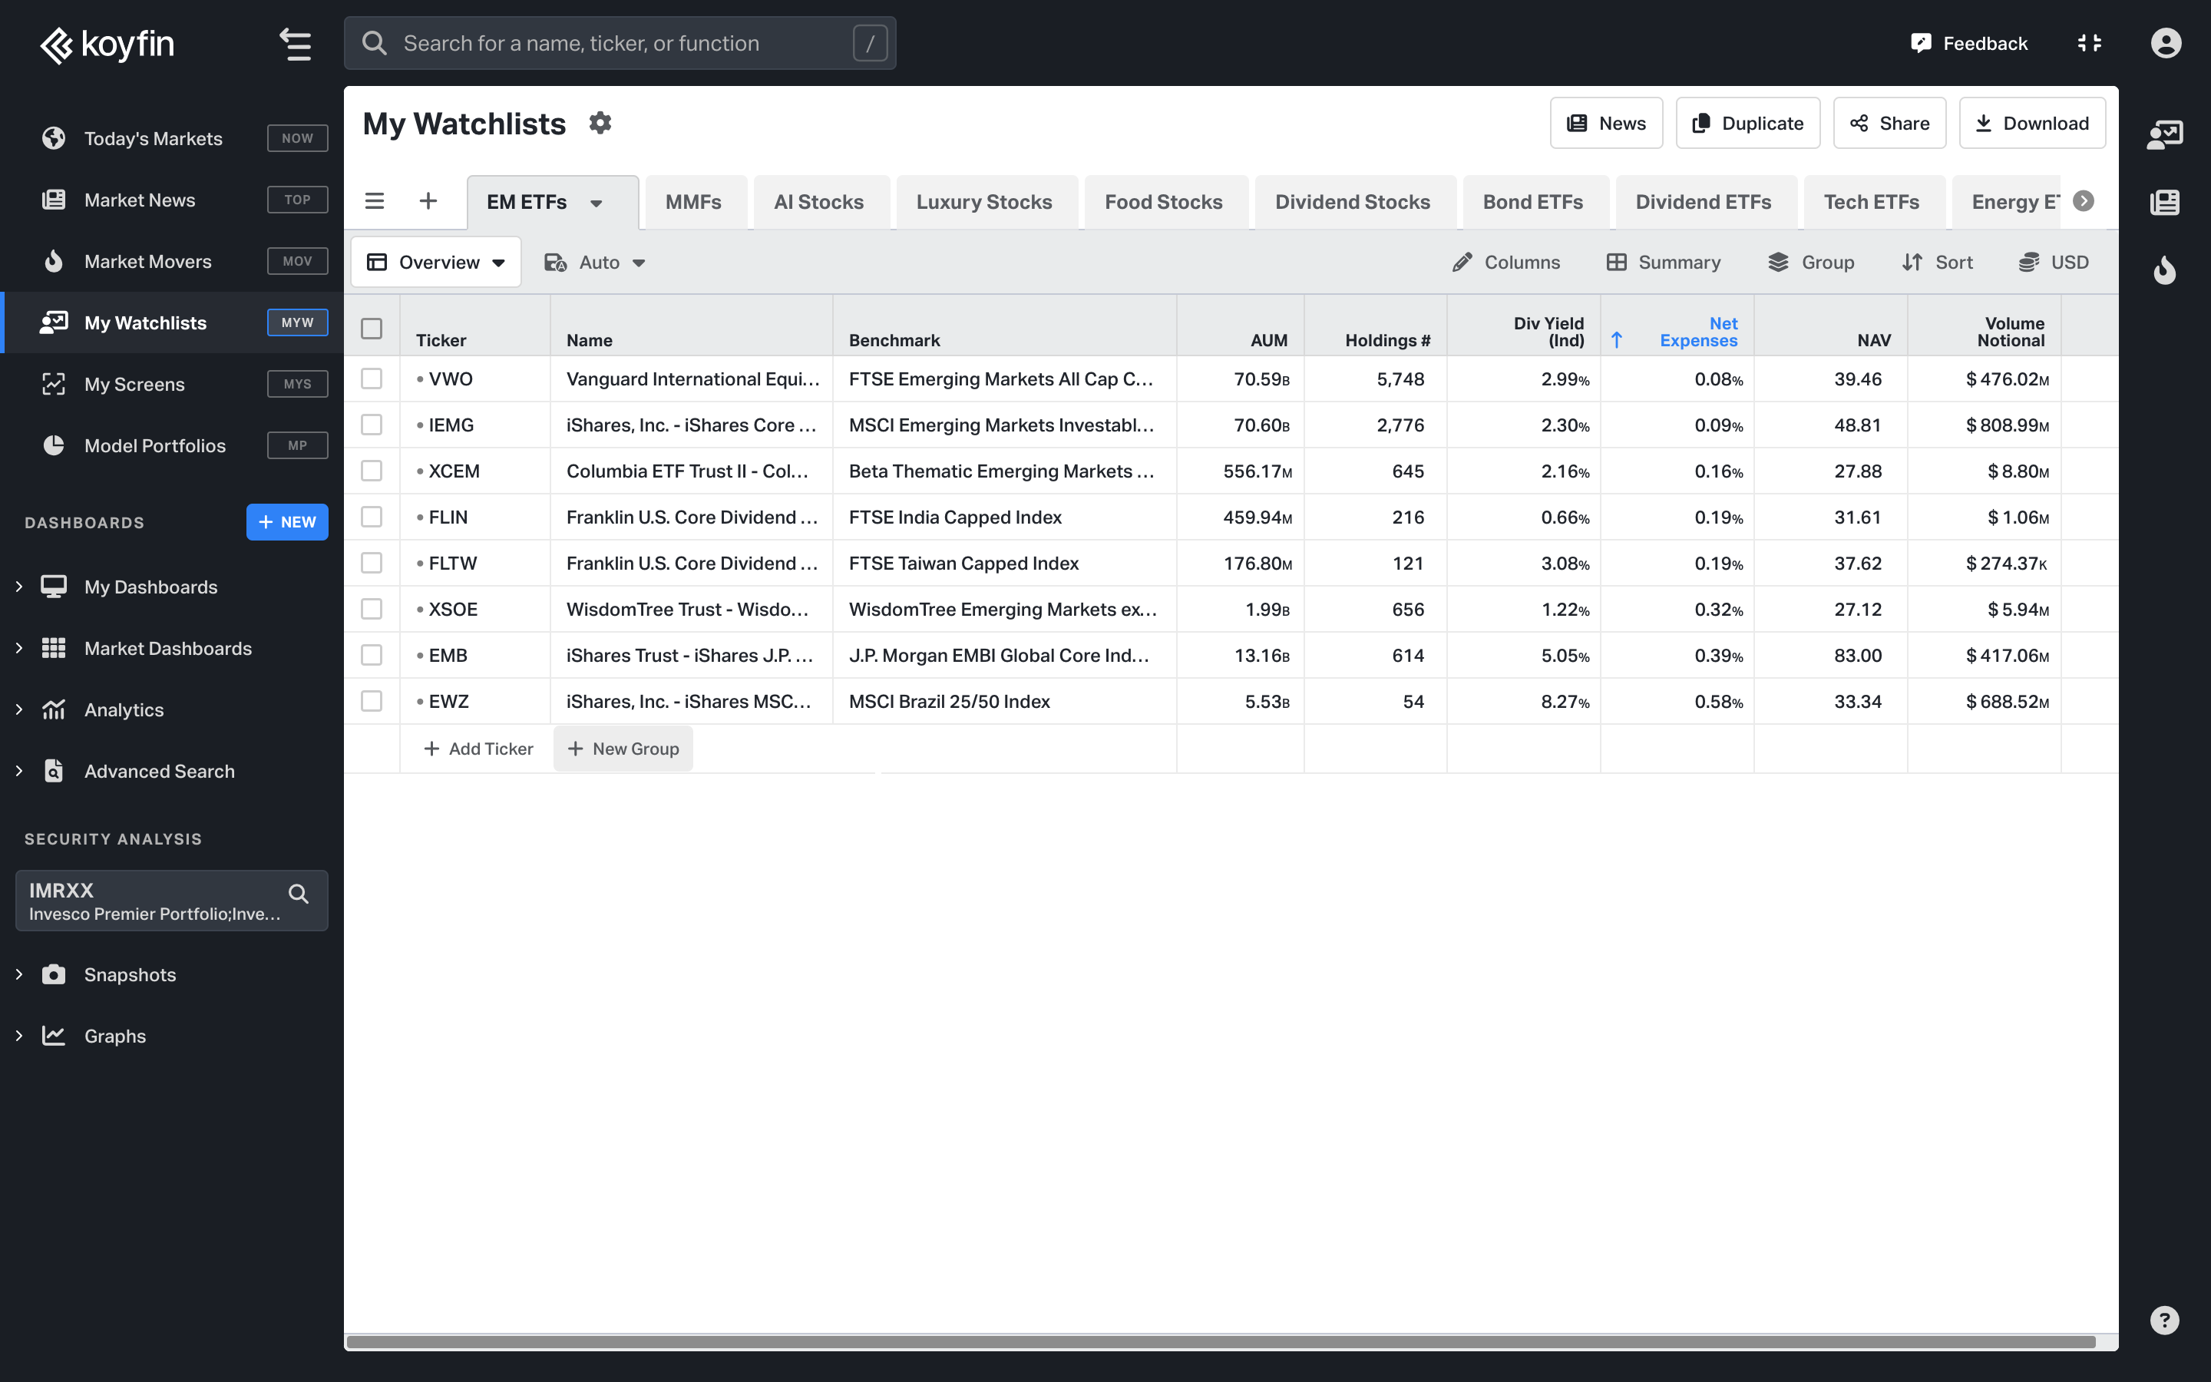This screenshot has height=1382, width=2211.
Task: Check the EWZ row checkbox
Action: pos(371,701)
